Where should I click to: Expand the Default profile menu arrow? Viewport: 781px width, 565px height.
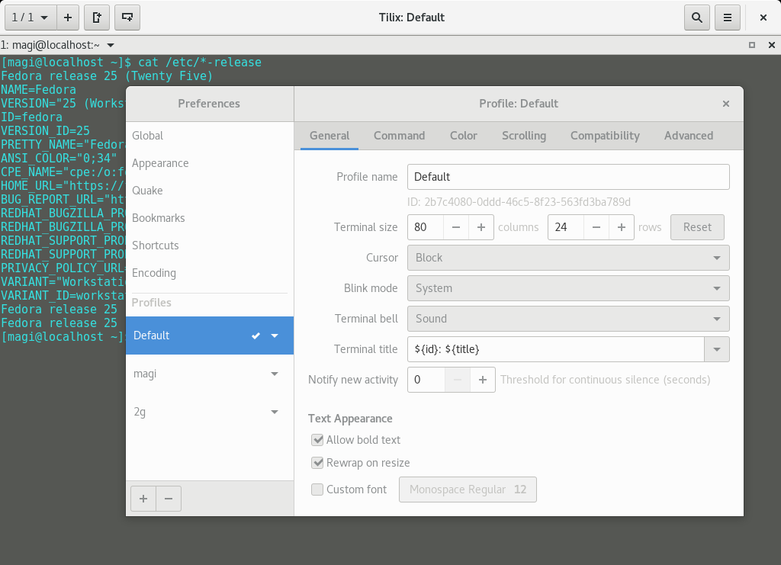click(x=275, y=335)
